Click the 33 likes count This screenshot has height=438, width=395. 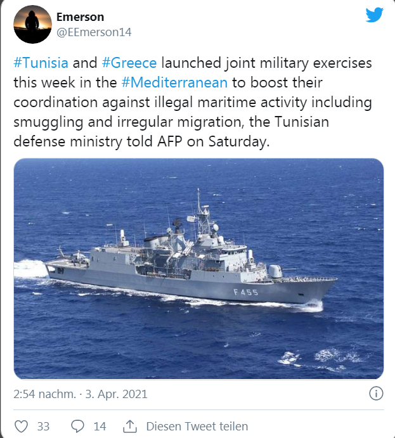(43, 426)
